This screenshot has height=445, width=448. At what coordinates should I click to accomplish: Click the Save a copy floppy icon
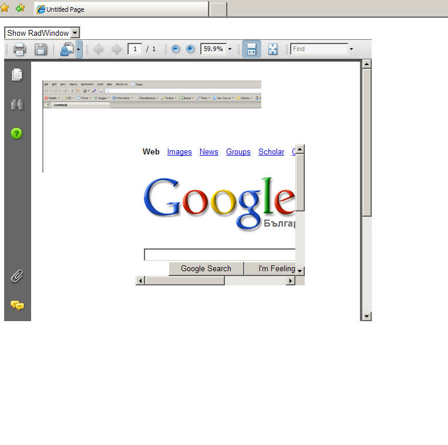[x=41, y=49]
